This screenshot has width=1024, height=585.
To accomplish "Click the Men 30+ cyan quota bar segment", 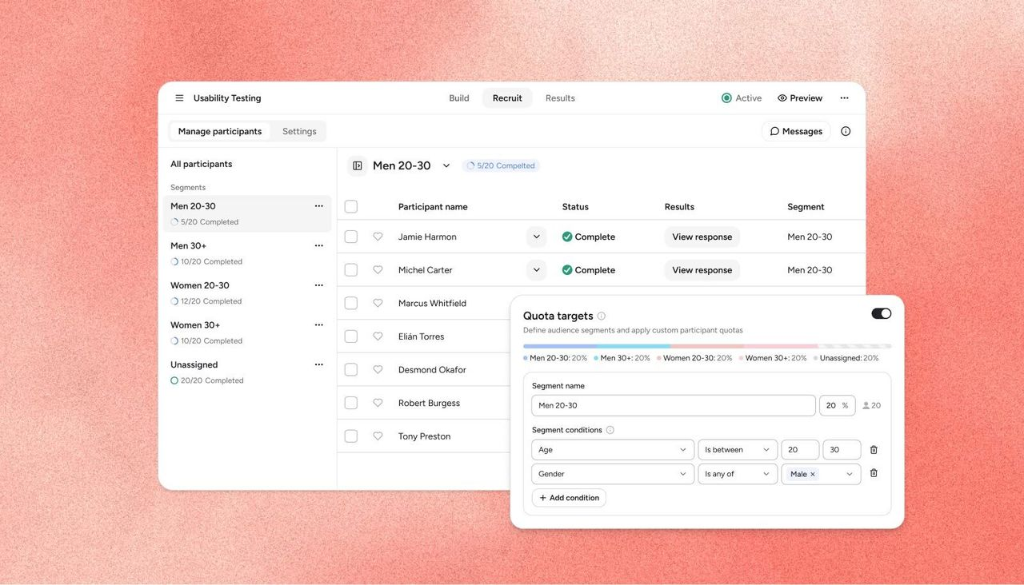I will pyautogui.click(x=634, y=346).
